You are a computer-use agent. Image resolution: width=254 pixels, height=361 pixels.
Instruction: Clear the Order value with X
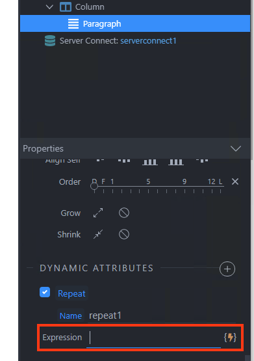[235, 181]
